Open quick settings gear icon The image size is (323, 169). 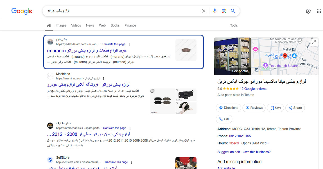(308, 11)
